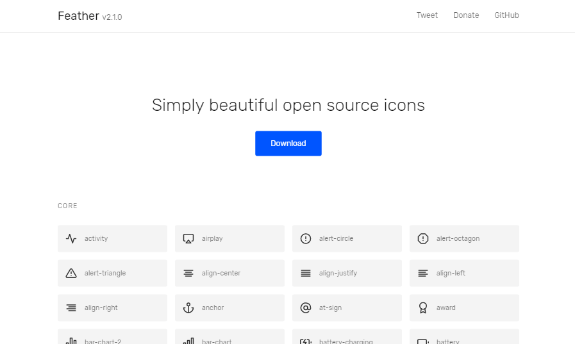The height and width of the screenshot is (344, 575).
Task: Open the Tweet link
Action: pos(427,15)
